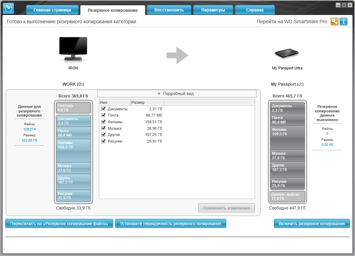Click the gray Документы segment on My Passport

point(287,108)
